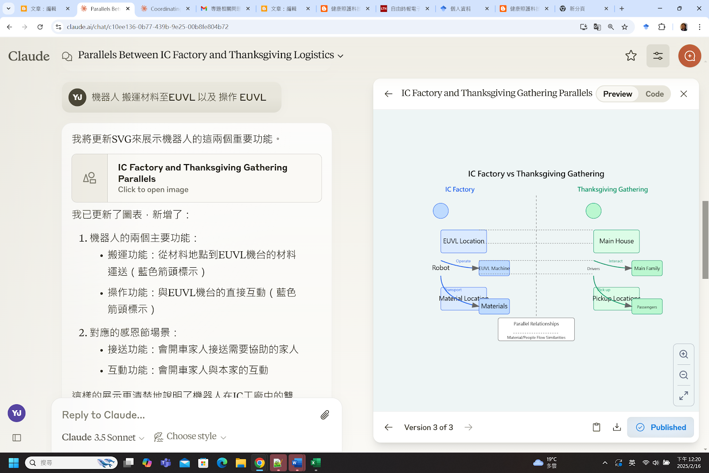Click Version 3 of 3 label
This screenshot has width=709, height=473.
[x=429, y=427]
